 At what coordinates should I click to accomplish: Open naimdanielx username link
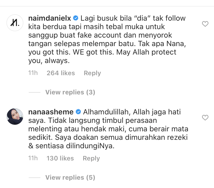coord(50,18)
